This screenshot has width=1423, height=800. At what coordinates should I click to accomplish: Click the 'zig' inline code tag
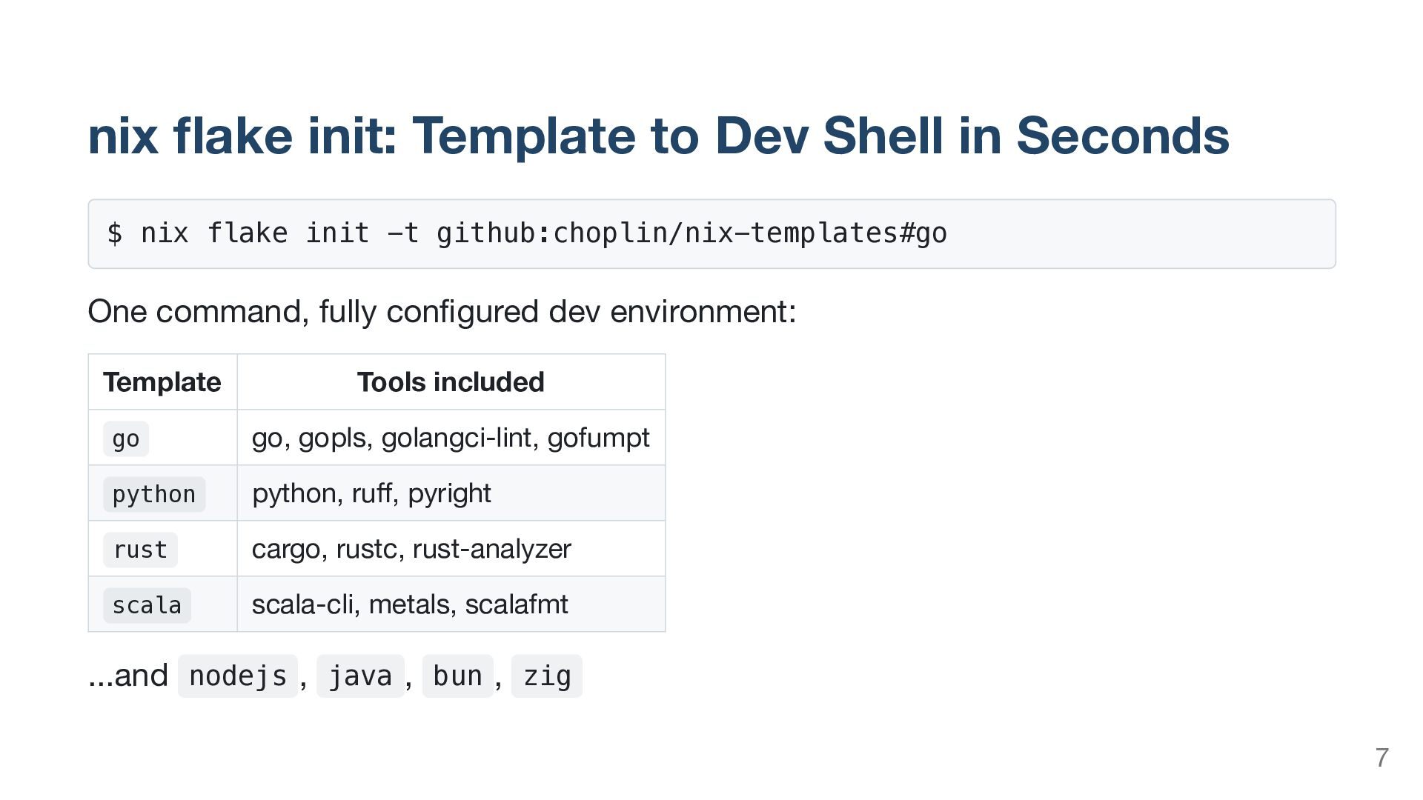(x=547, y=676)
